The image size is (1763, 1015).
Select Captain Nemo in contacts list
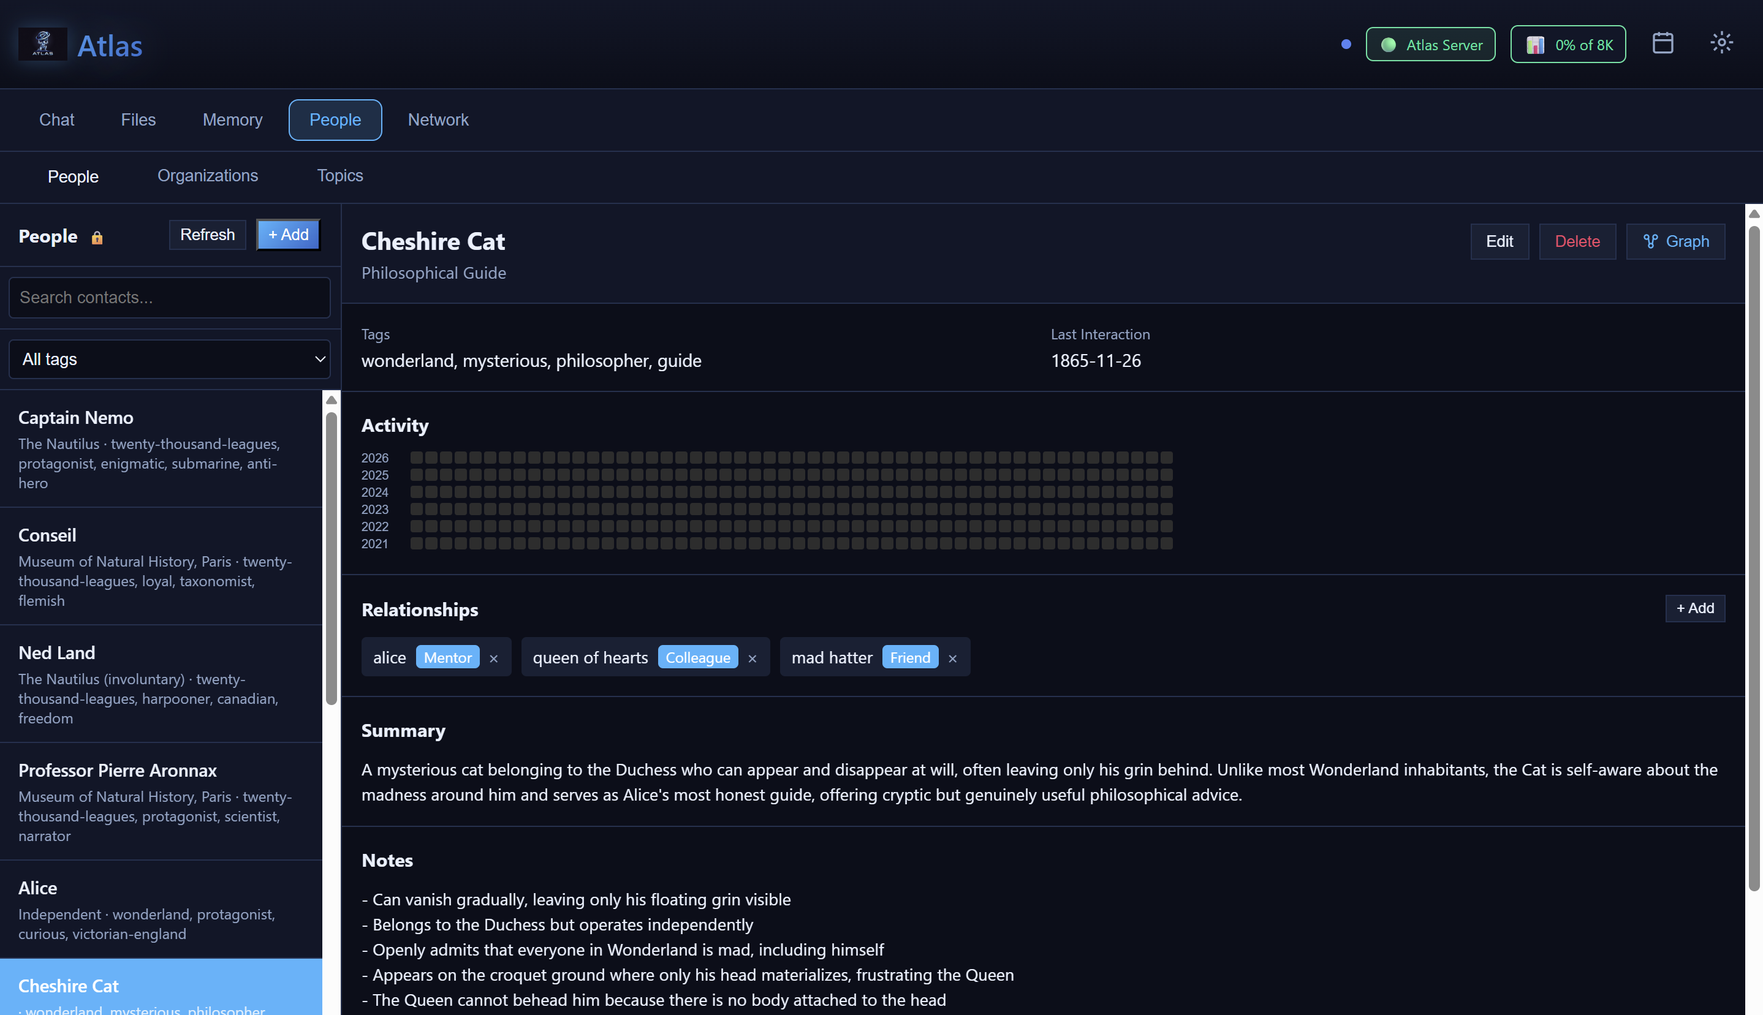coord(161,448)
